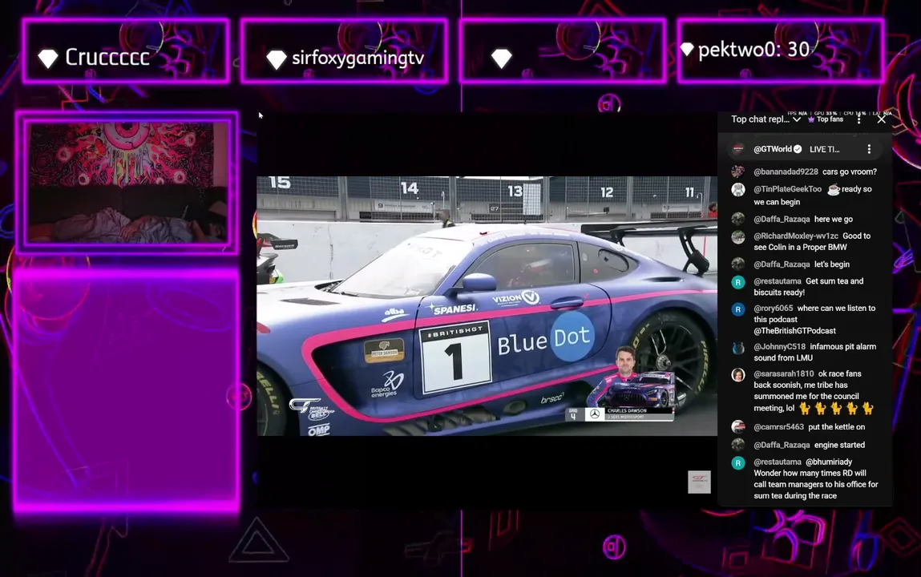Click username @camrsr5463

tap(778, 426)
